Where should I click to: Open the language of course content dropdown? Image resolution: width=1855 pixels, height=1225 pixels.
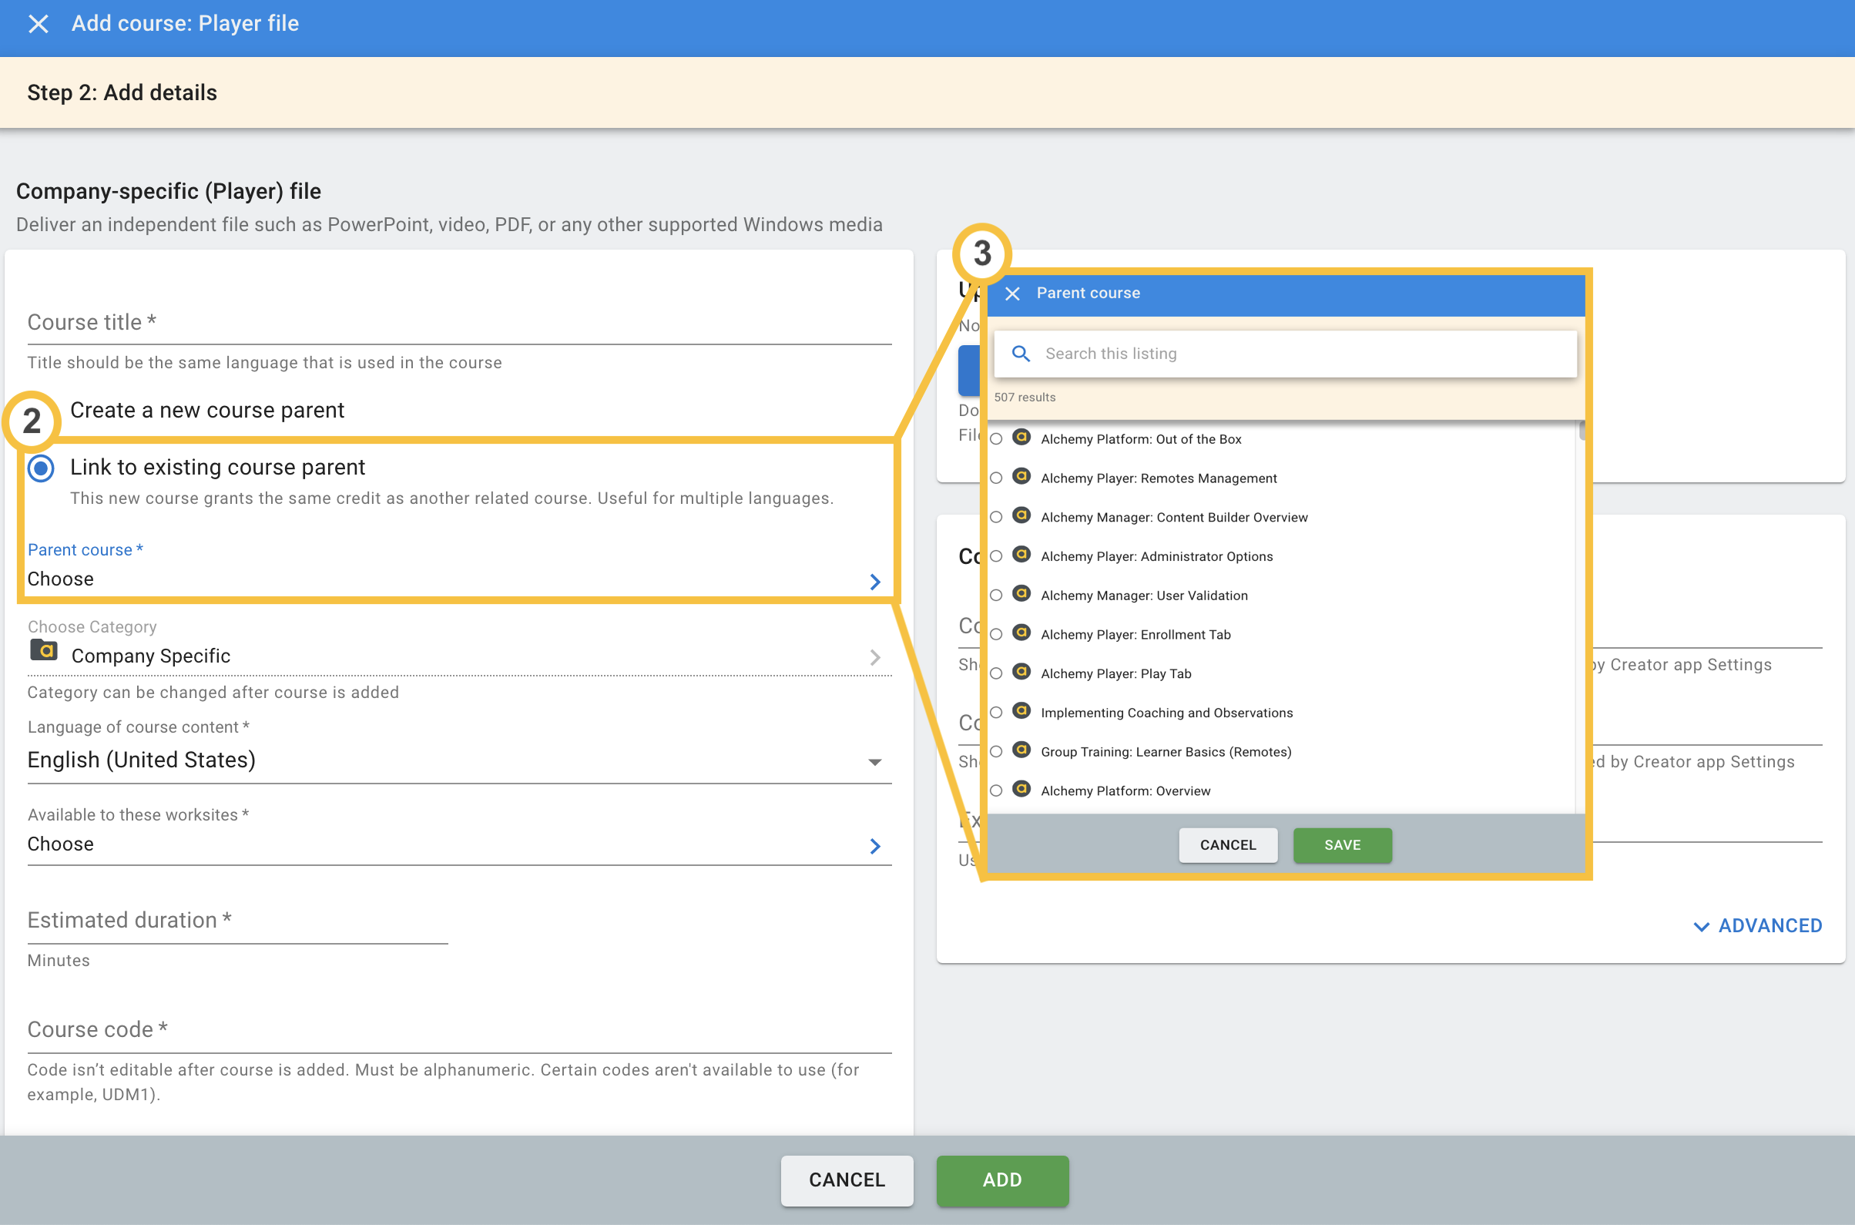point(875,762)
